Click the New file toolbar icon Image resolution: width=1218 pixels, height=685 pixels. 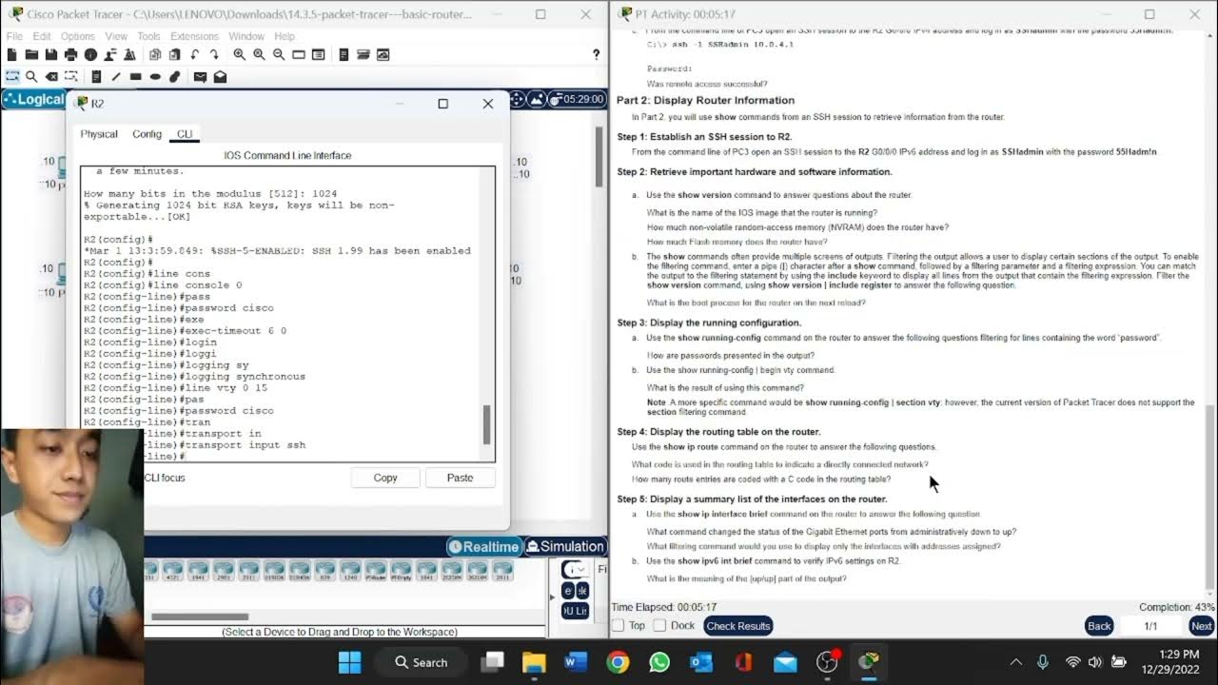pyautogui.click(x=13, y=55)
